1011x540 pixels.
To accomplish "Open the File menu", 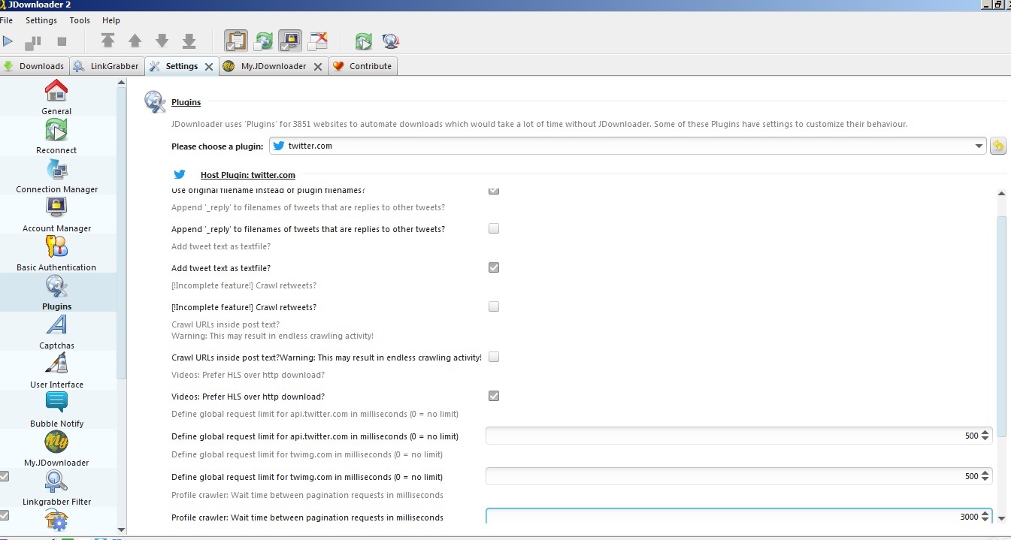I will (x=6, y=20).
